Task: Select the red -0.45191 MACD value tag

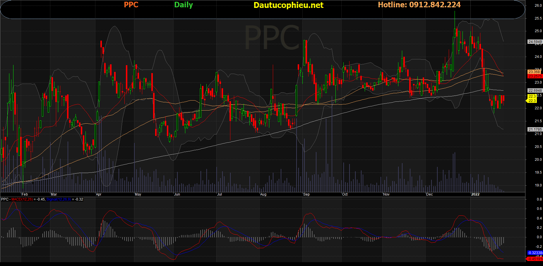Action: pyautogui.click(x=535, y=259)
